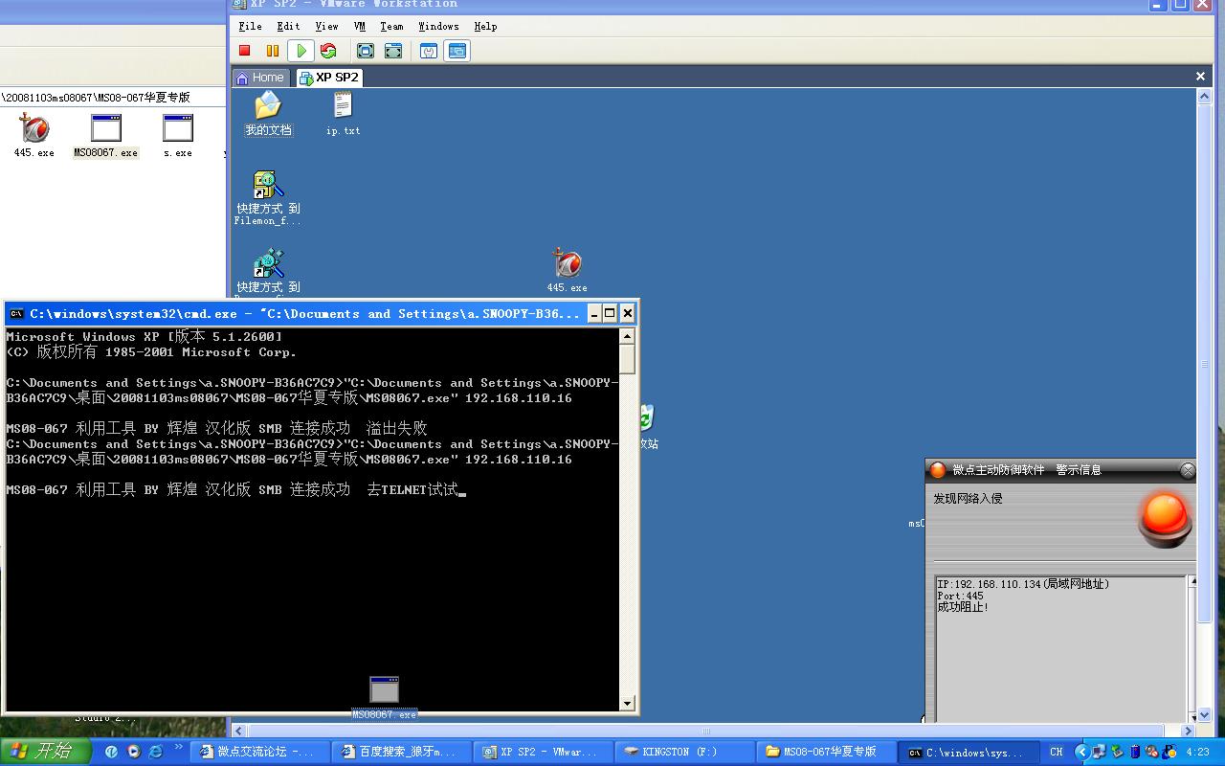This screenshot has width=1225, height=766.
Task: Switch to 微点交流论坛 taskbar button
Action: [x=262, y=752]
